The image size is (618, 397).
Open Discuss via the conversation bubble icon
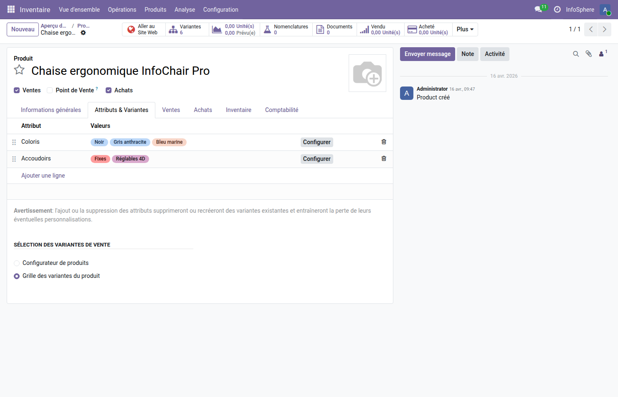point(537,9)
